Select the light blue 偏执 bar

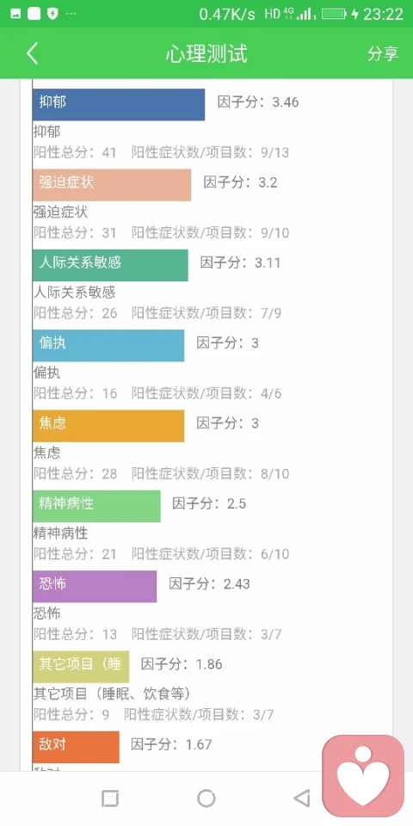108,346
